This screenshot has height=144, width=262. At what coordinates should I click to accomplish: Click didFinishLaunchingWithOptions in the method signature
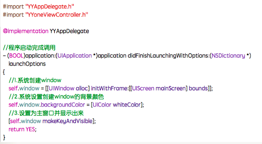168,56
